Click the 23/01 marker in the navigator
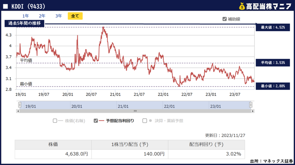This screenshot has width=295, height=165. click(x=215, y=107)
